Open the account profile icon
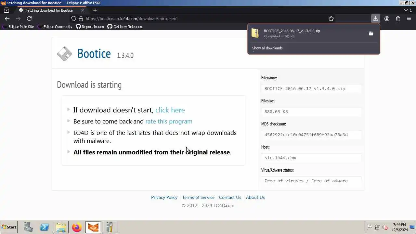The image size is (416, 234). point(387,19)
